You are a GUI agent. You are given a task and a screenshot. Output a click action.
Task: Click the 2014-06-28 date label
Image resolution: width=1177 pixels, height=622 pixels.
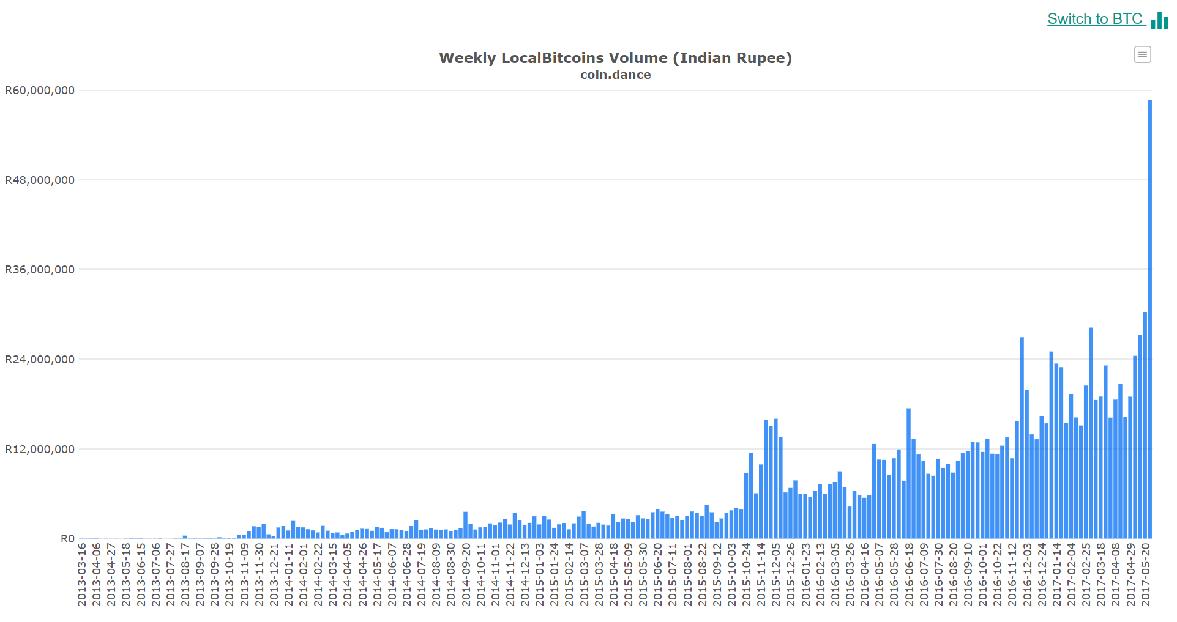click(407, 575)
